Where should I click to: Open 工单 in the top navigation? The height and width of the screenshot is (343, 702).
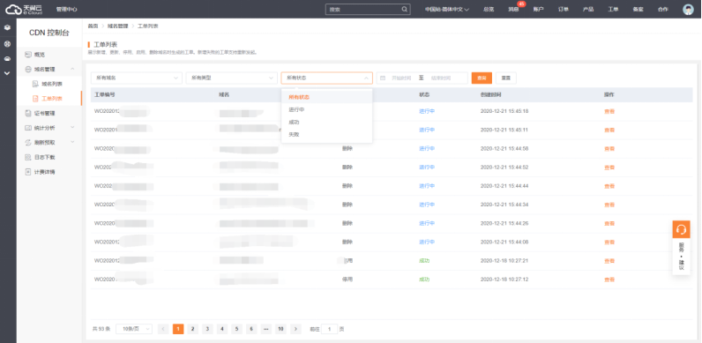click(613, 10)
